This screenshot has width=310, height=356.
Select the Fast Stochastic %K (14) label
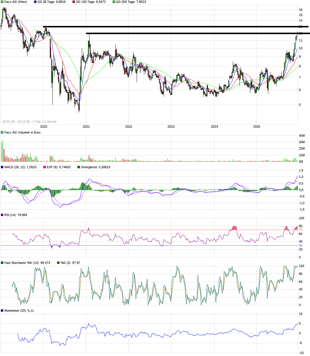[x=27, y=263]
